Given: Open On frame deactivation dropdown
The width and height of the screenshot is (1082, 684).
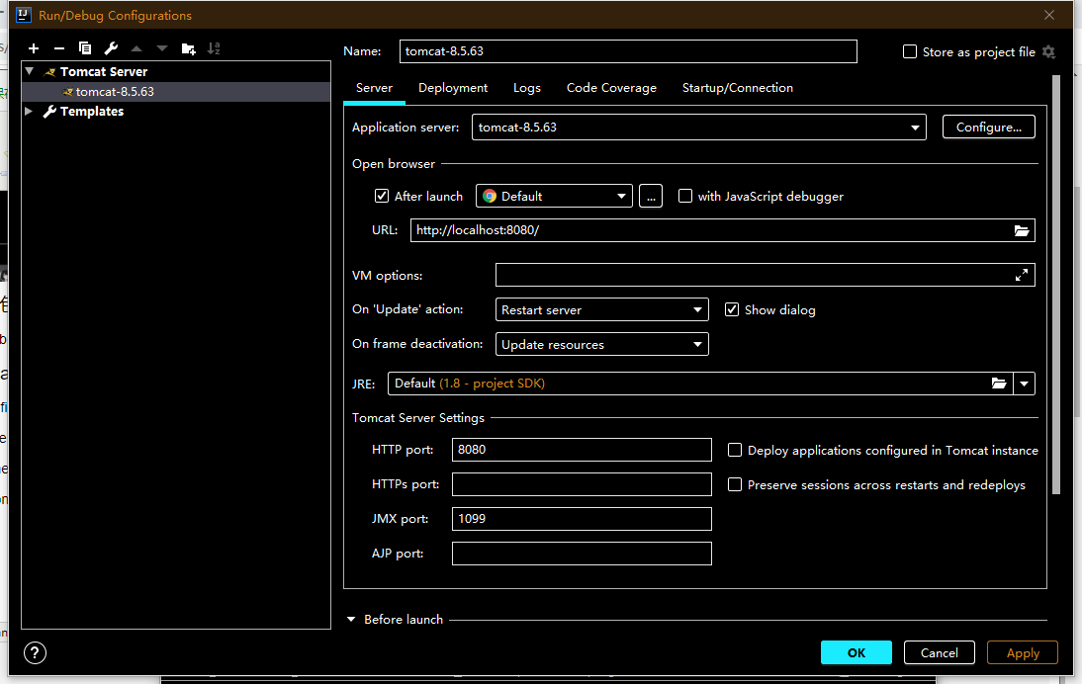Looking at the screenshot, I should 601,344.
